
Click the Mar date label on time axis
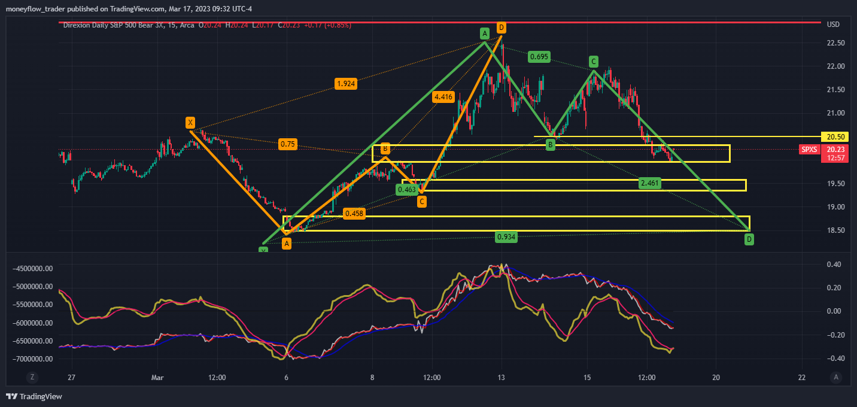(157, 378)
